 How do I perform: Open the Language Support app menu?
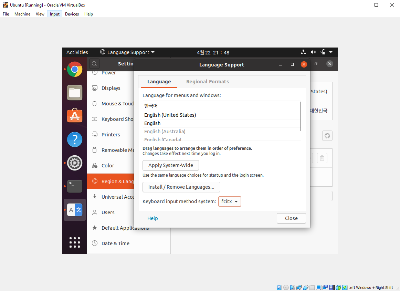coord(127,52)
